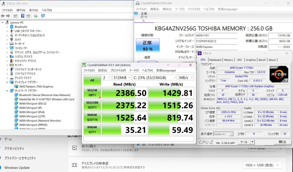Click the printer icon in Device Manager toolbar
293x172 pixels.
click(35, 16)
